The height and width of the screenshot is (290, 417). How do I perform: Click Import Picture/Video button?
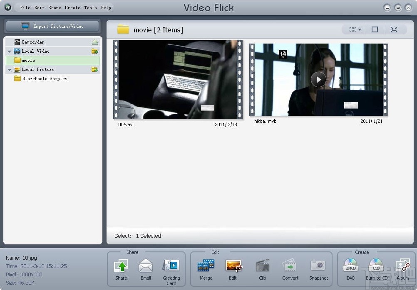[52, 26]
